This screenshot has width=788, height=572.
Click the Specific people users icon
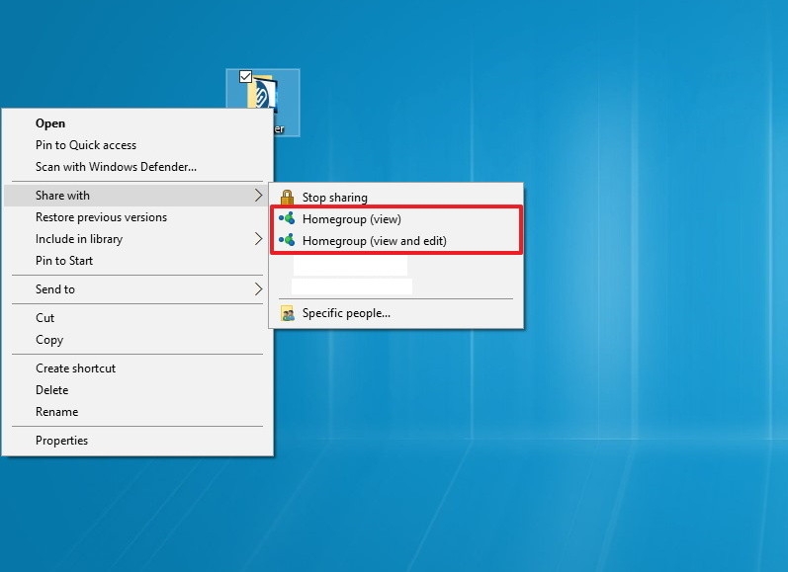pyautogui.click(x=288, y=313)
